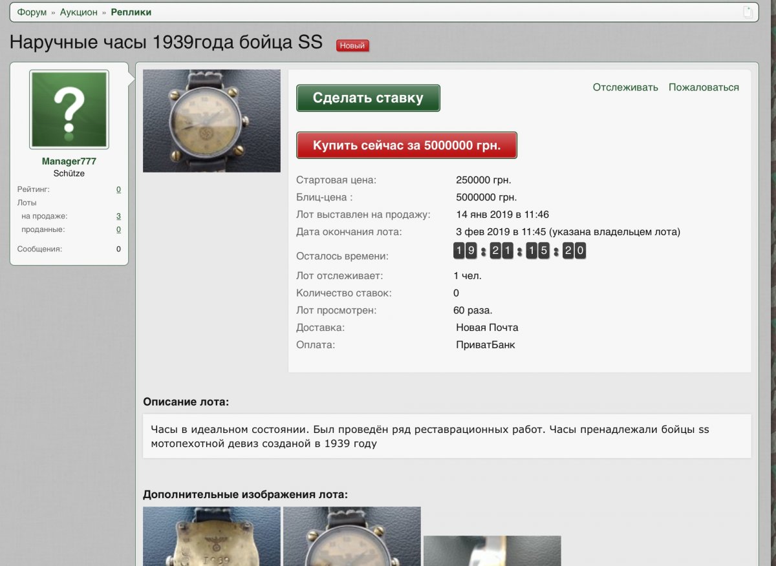Open the third additional blurry lot image
This screenshot has width=776, height=566.
[x=492, y=550]
